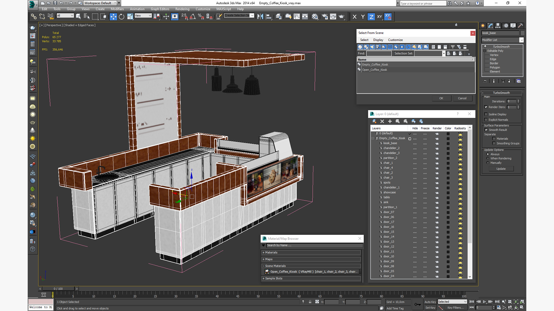Open the Graph Editors menu
The image size is (554, 311).
(160, 9)
